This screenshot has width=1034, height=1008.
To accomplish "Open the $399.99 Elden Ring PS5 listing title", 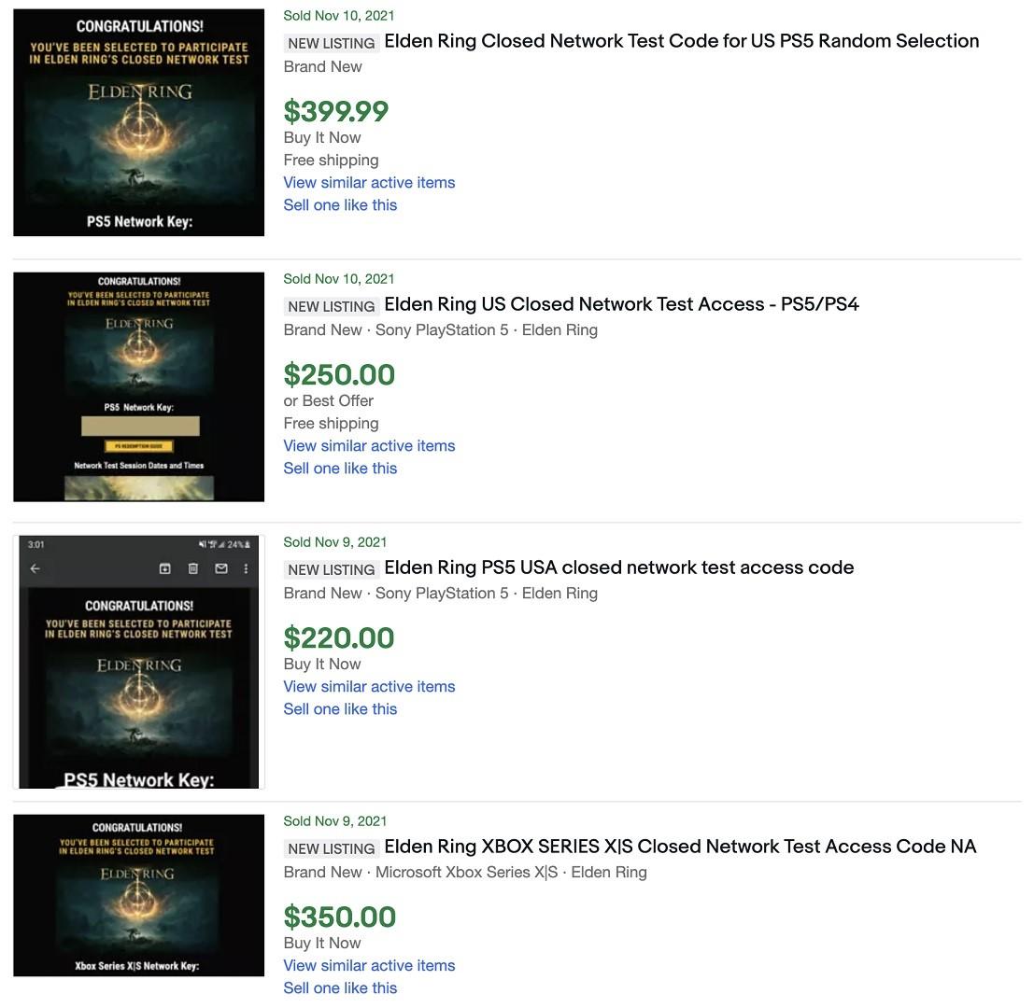I will (x=681, y=41).
